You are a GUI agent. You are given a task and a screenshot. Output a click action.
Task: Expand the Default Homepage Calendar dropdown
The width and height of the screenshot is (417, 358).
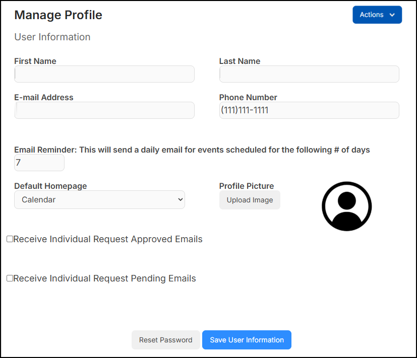tap(99, 199)
